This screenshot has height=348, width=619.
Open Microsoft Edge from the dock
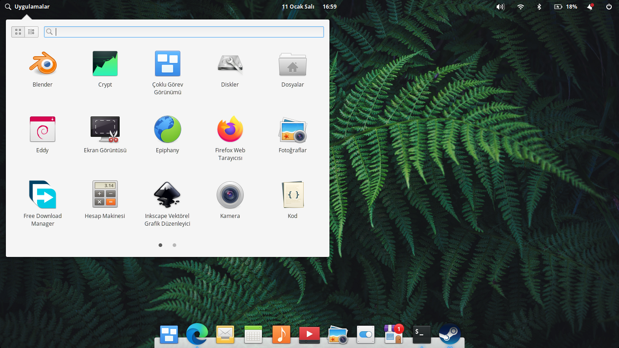[197, 335]
